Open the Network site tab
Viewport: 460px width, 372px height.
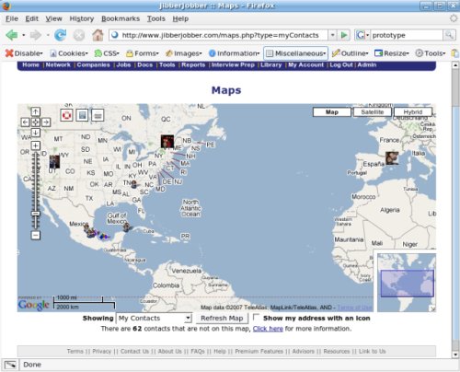(58, 64)
